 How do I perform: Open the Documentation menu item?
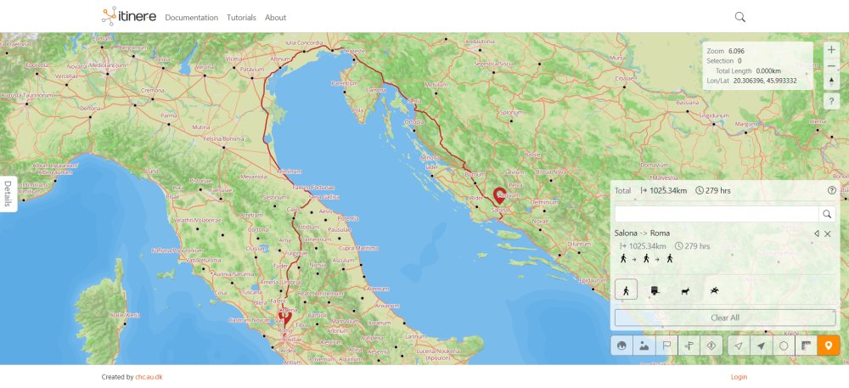[x=191, y=18]
